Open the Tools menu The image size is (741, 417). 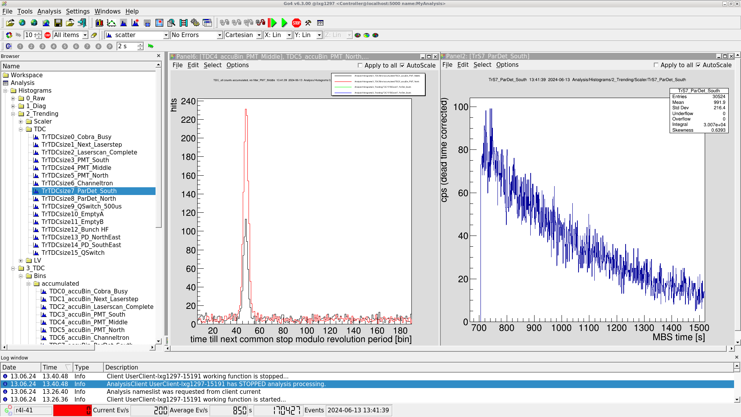click(x=25, y=12)
